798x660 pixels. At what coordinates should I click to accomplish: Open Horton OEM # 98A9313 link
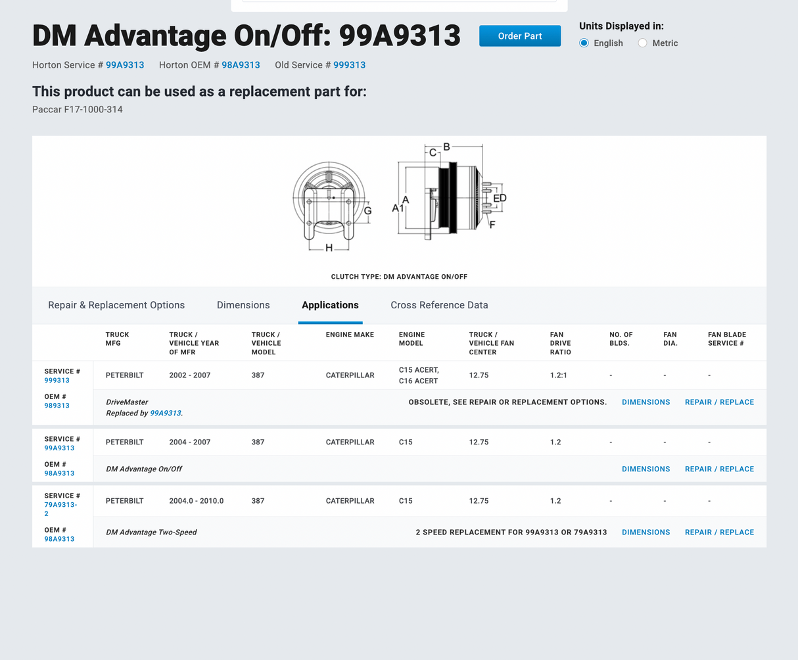[x=241, y=65]
